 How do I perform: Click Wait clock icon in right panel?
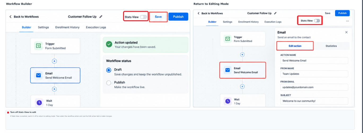228,101
